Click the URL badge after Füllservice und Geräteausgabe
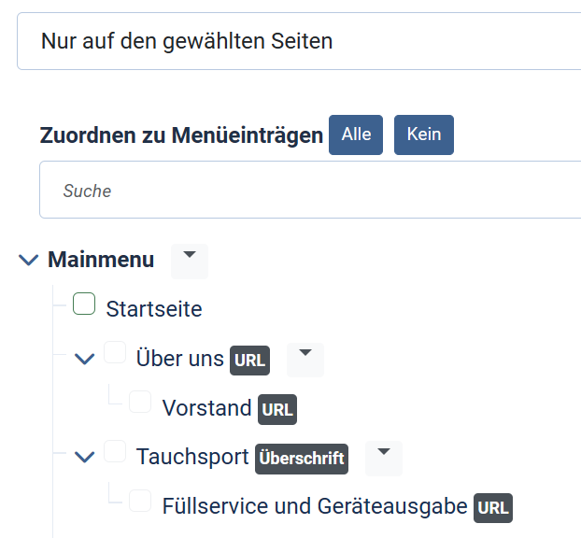Screen dimensions: 581x538 point(493,508)
